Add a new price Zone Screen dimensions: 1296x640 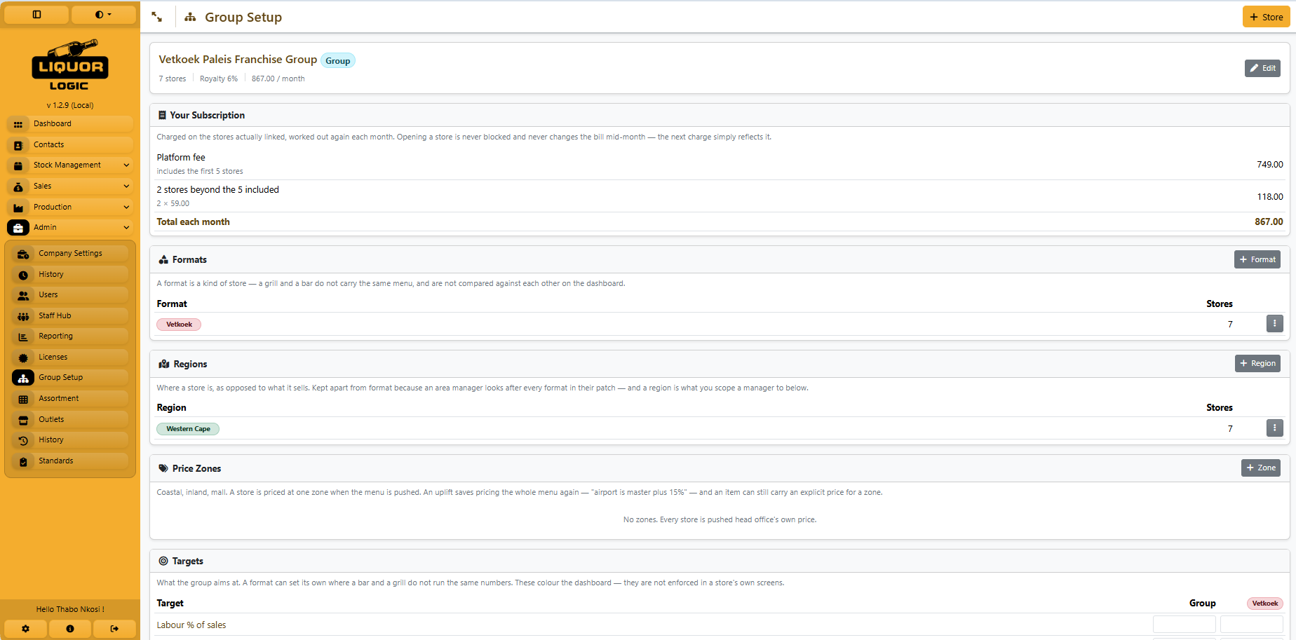point(1261,468)
